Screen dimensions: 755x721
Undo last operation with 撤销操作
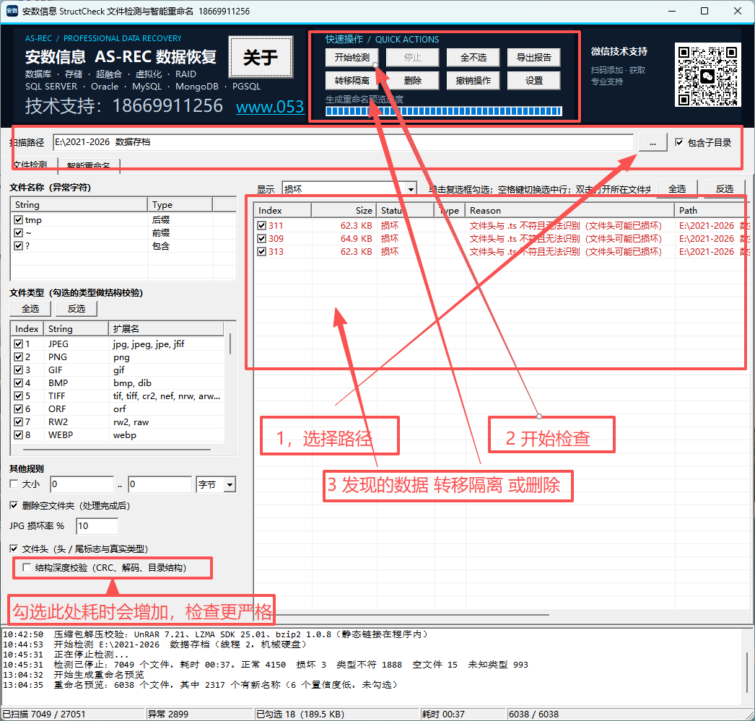click(473, 81)
